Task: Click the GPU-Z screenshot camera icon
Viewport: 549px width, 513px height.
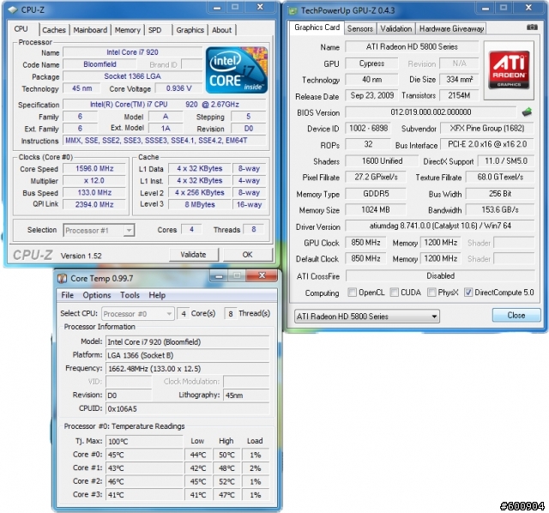Action: coord(532,27)
